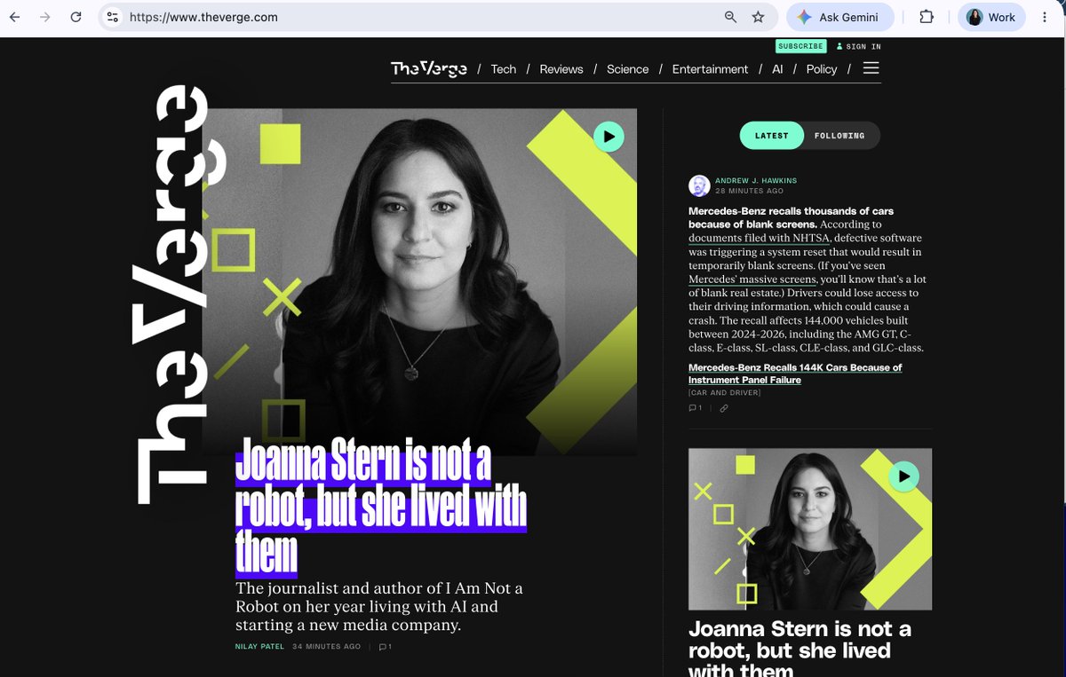Open the Science section
The image size is (1066, 677).
click(628, 69)
